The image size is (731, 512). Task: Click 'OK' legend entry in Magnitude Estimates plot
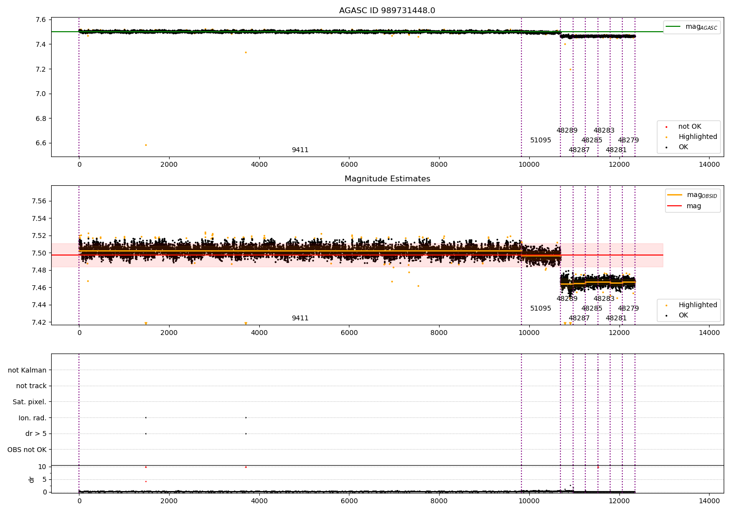(683, 315)
